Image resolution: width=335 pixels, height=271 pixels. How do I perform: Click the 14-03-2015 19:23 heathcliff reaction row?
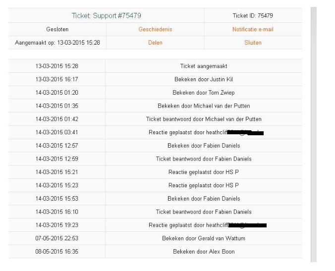pos(155,225)
